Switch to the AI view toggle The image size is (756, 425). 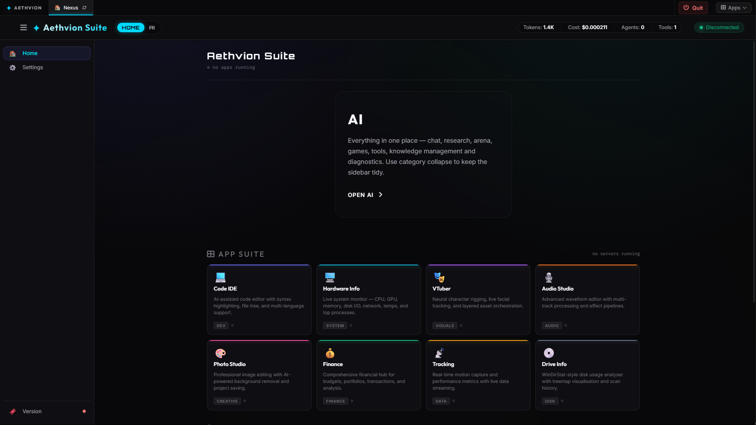(152, 28)
